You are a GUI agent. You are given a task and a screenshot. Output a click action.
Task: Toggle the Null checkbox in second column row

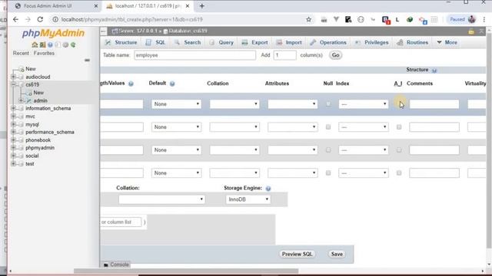click(328, 127)
